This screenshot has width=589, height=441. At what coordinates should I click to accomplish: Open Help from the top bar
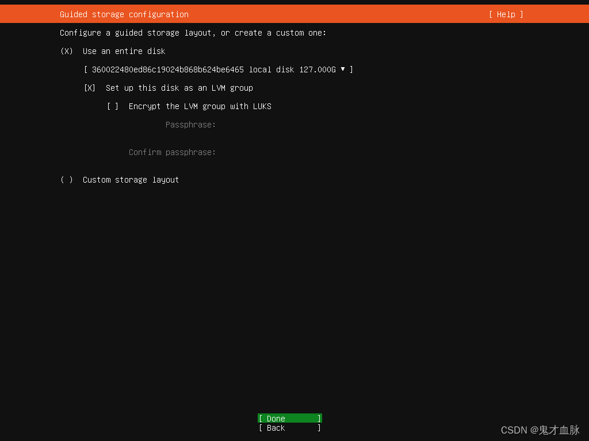(505, 14)
